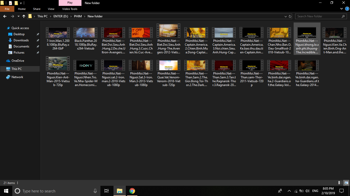Open the Share ribbon tab

click(37, 9)
